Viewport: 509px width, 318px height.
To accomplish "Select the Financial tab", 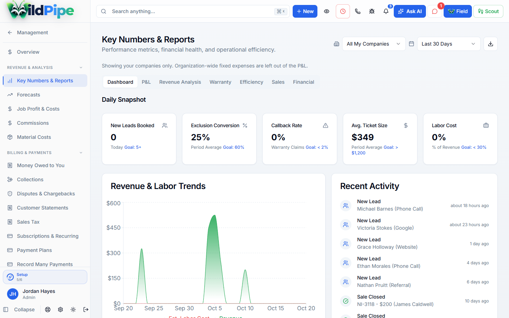I will (304, 82).
